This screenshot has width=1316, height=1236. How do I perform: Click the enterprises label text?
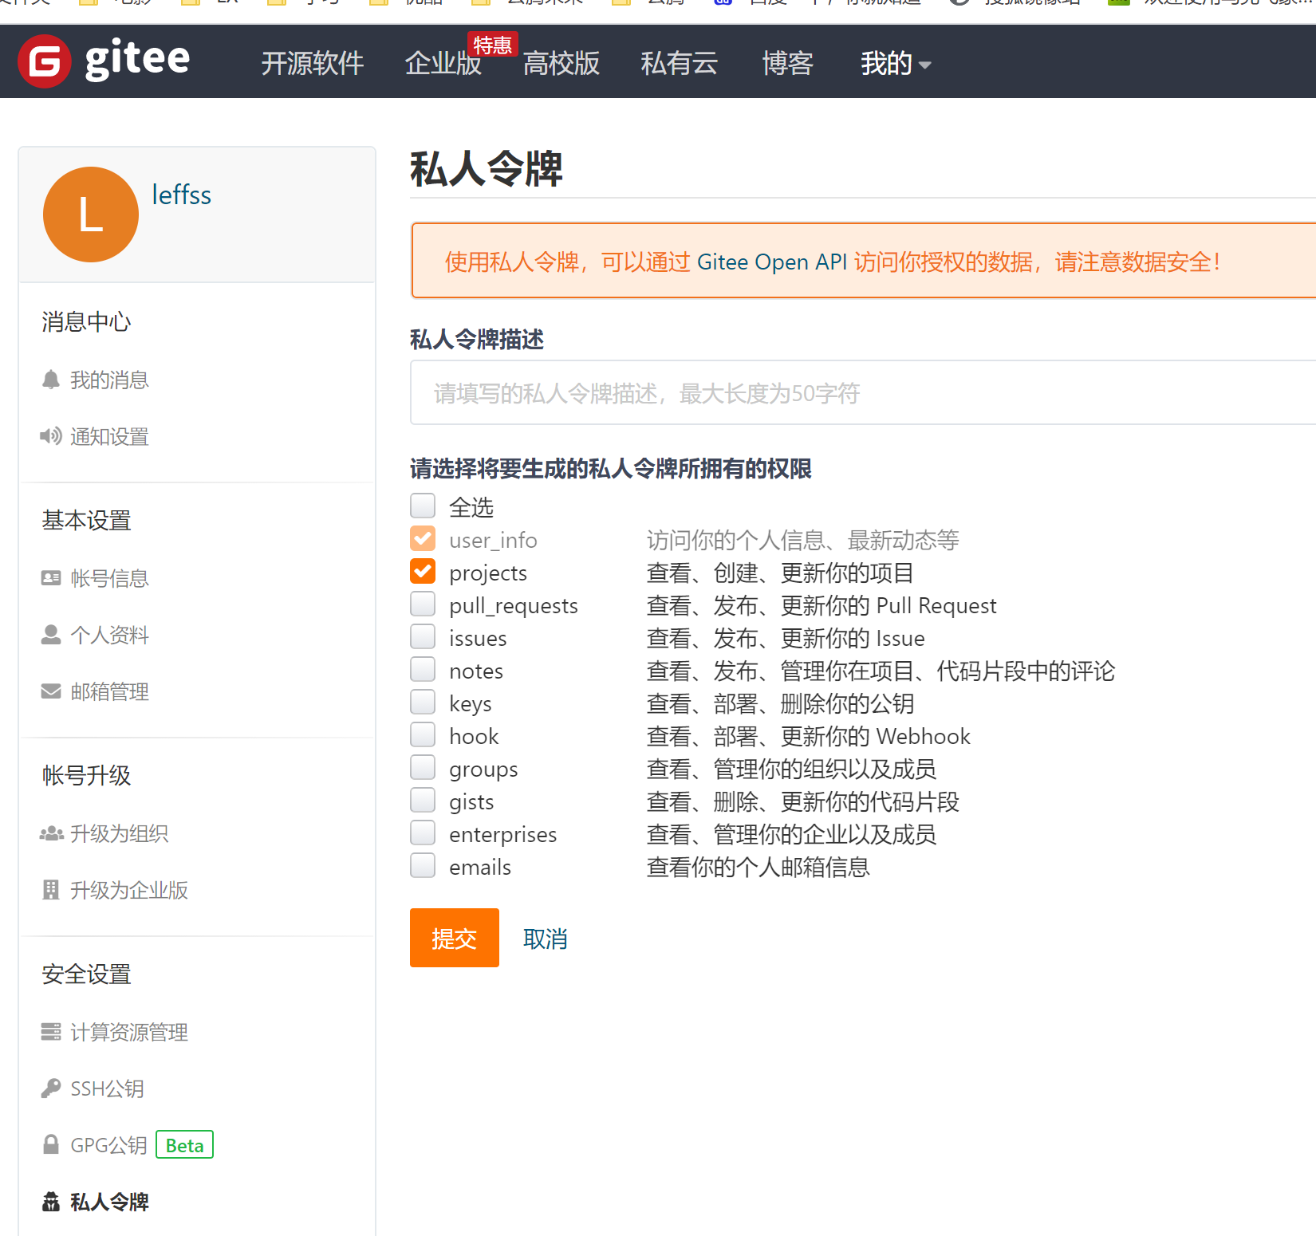coord(503,834)
